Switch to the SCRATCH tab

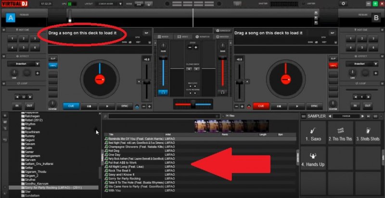(x=202, y=37)
